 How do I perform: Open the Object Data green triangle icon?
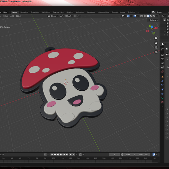click(162, 98)
